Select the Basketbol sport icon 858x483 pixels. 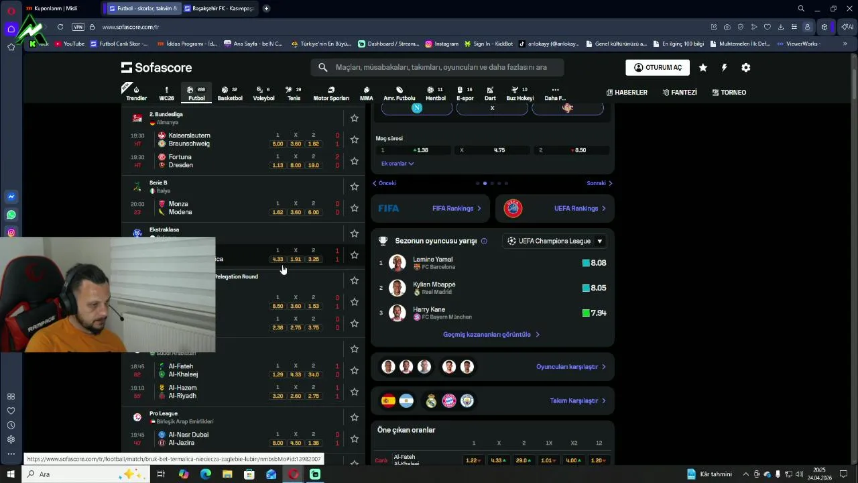tap(230, 93)
